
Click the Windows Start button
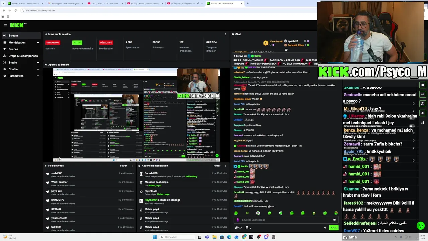(155, 237)
